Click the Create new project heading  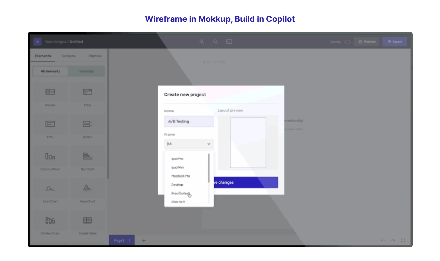pyautogui.click(x=185, y=95)
